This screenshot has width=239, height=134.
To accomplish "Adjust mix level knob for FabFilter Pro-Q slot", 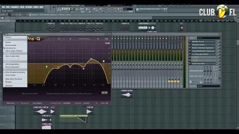I will click(x=219, y=41).
